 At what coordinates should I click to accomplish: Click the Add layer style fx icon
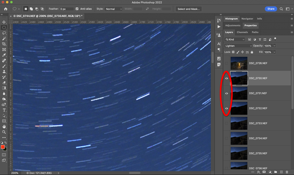click(258, 173)
